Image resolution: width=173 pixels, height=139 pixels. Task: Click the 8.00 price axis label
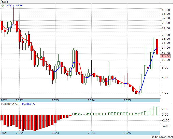(165, 68)
